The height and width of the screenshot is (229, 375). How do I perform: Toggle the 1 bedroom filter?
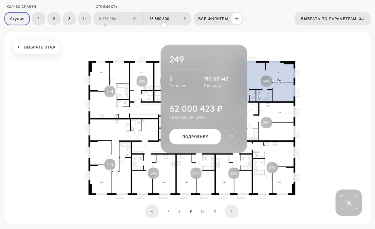(x=39, y=19)
